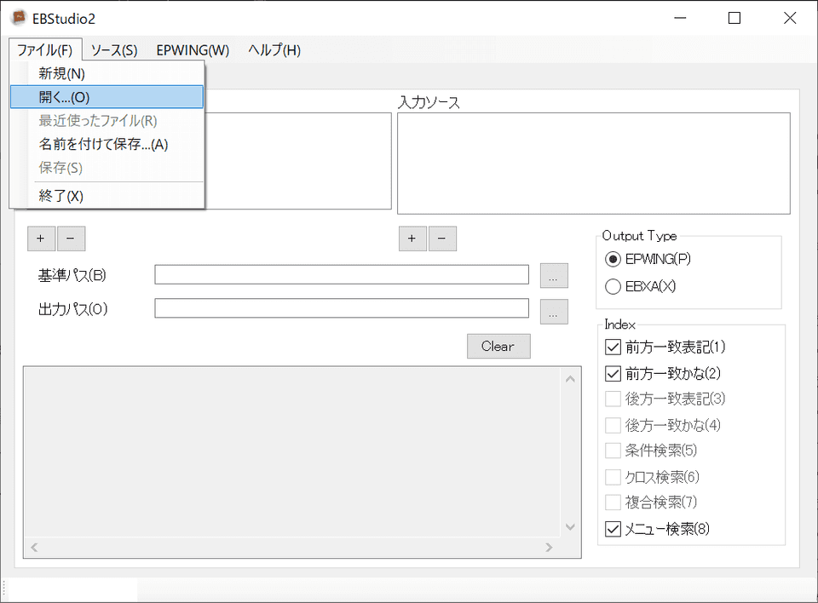Select the EPWING(P) output type

click(x=612, y=259)
